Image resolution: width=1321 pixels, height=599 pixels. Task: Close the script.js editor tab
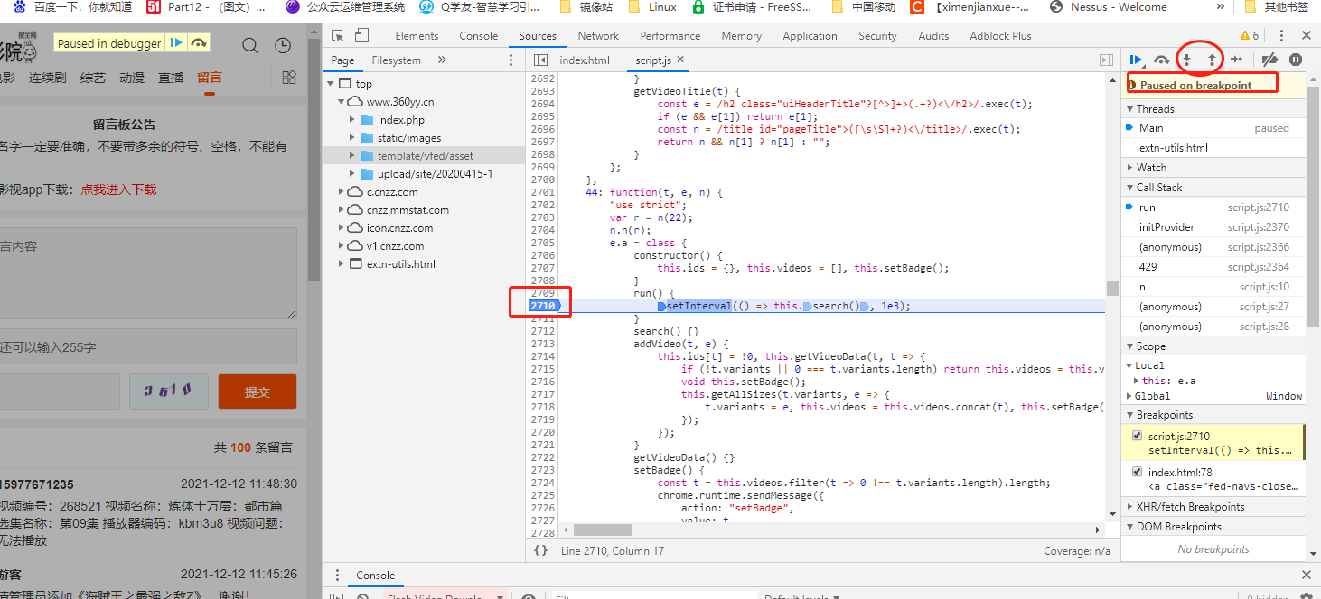[x=680, y=60]
